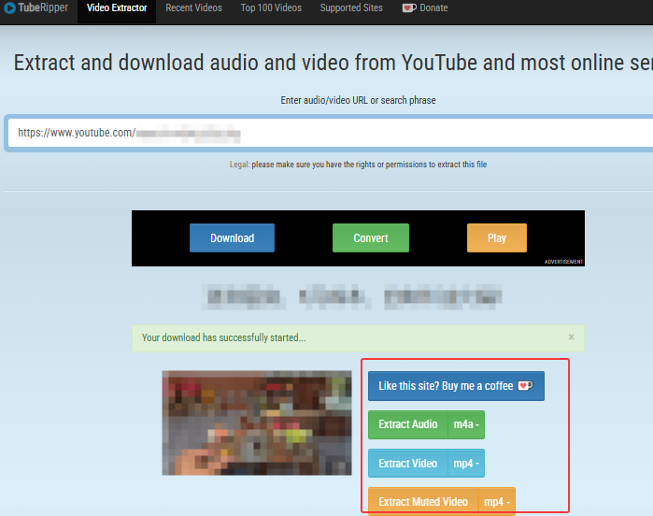Click the Donate coffee cup icon
The image size is (653, 516).
pos(409,7)
